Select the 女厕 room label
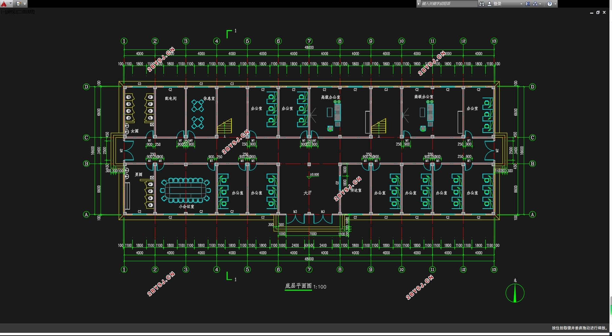 pyautogui.click(x=135, y=131)
